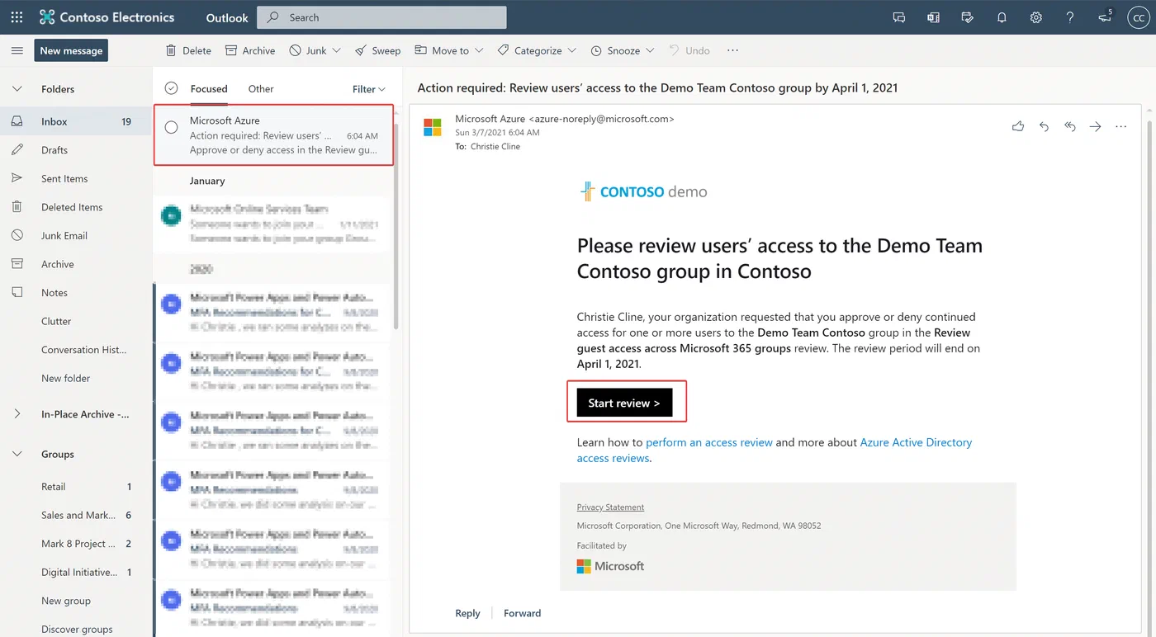Open Settings gear in the header

point(1035,17)
